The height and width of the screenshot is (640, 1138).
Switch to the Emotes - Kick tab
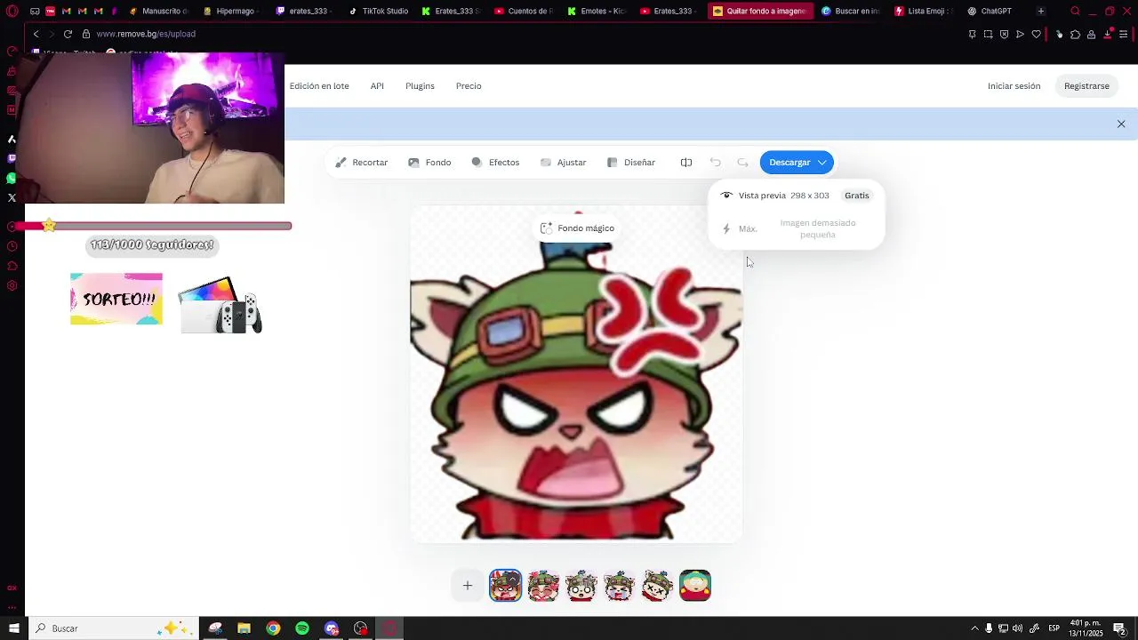tap(597, 12)
